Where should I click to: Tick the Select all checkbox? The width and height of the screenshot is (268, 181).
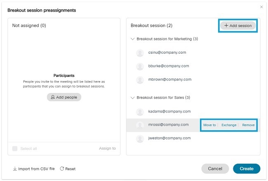(x=15, y=148)
